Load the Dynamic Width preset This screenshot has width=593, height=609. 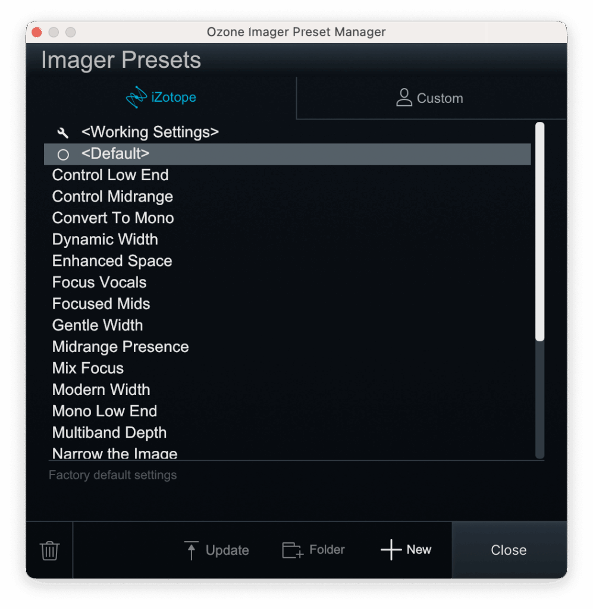coord(105,240)
